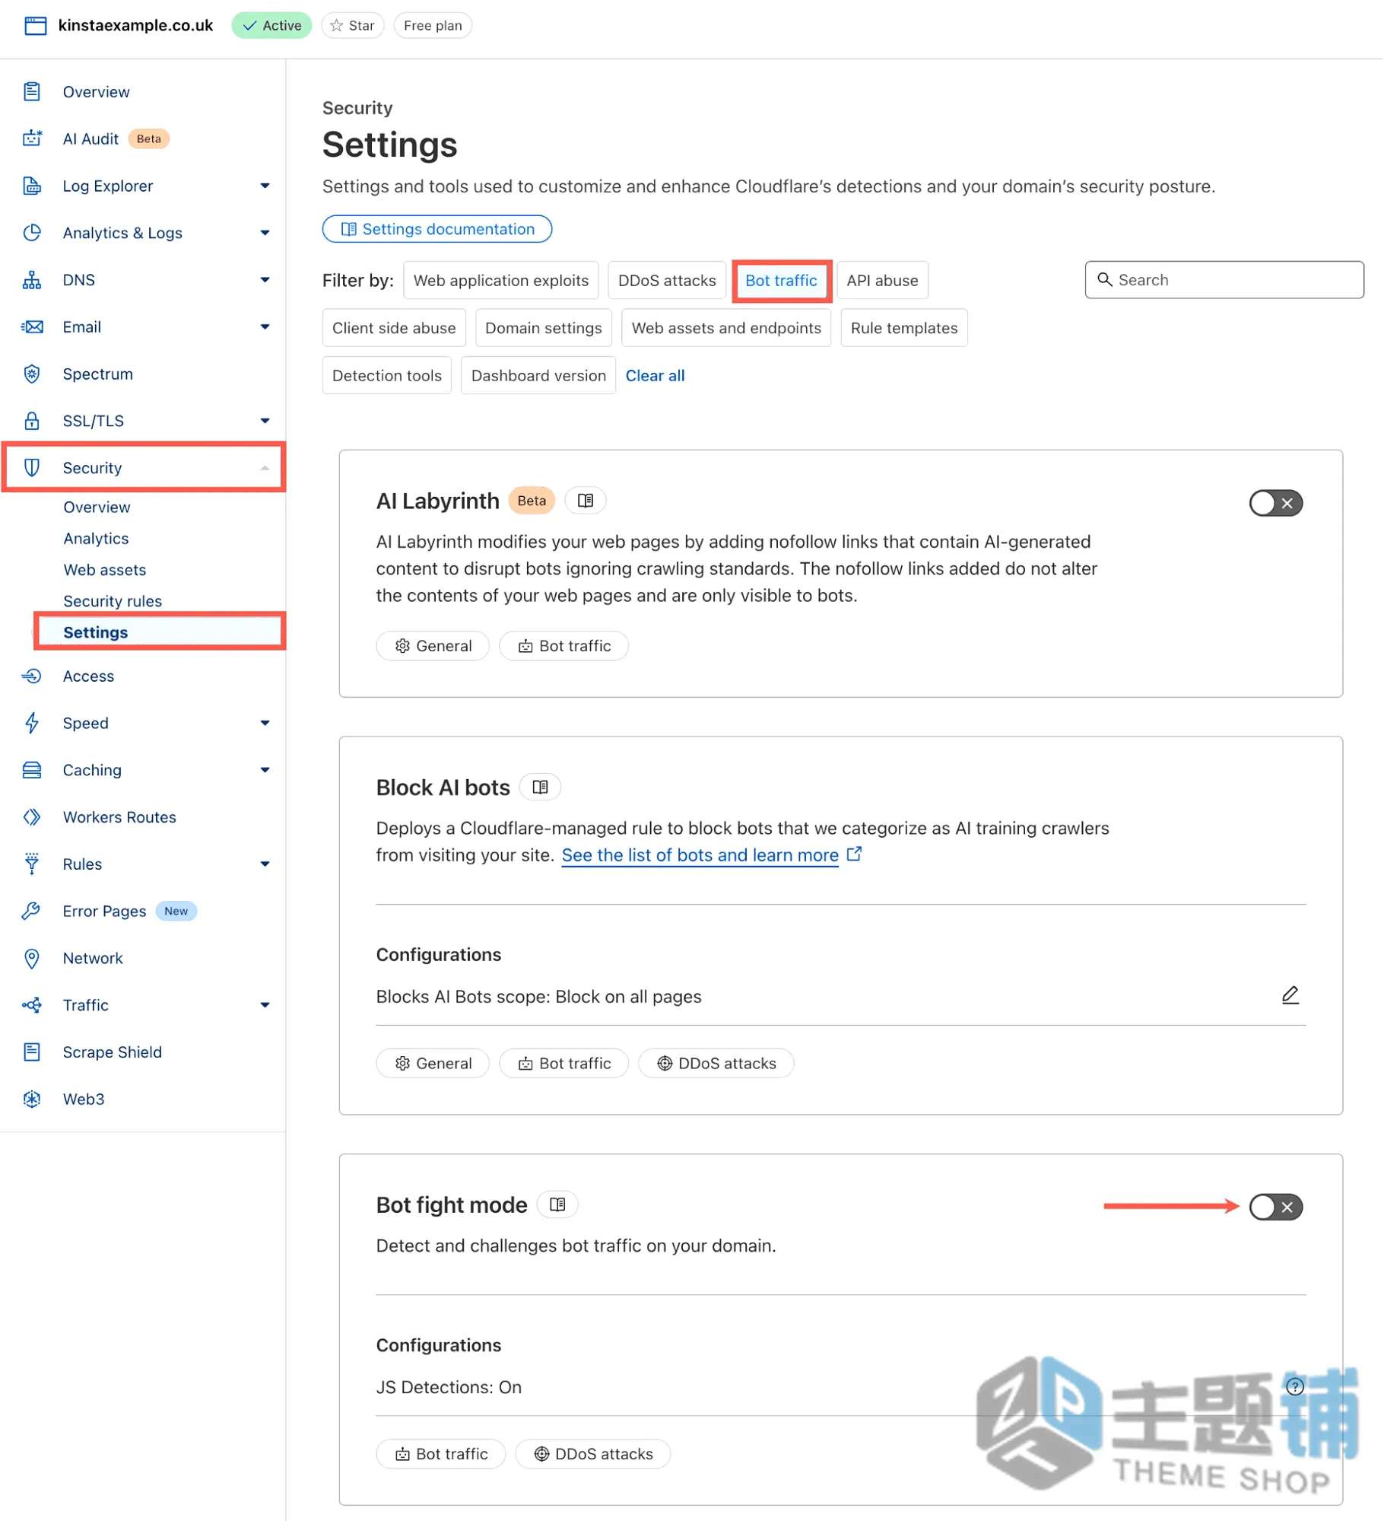Image resolution: width=1384 pixels, height=1521 pixels.
Task: Click the Traffic routing icon
Action: (32, 1006)
